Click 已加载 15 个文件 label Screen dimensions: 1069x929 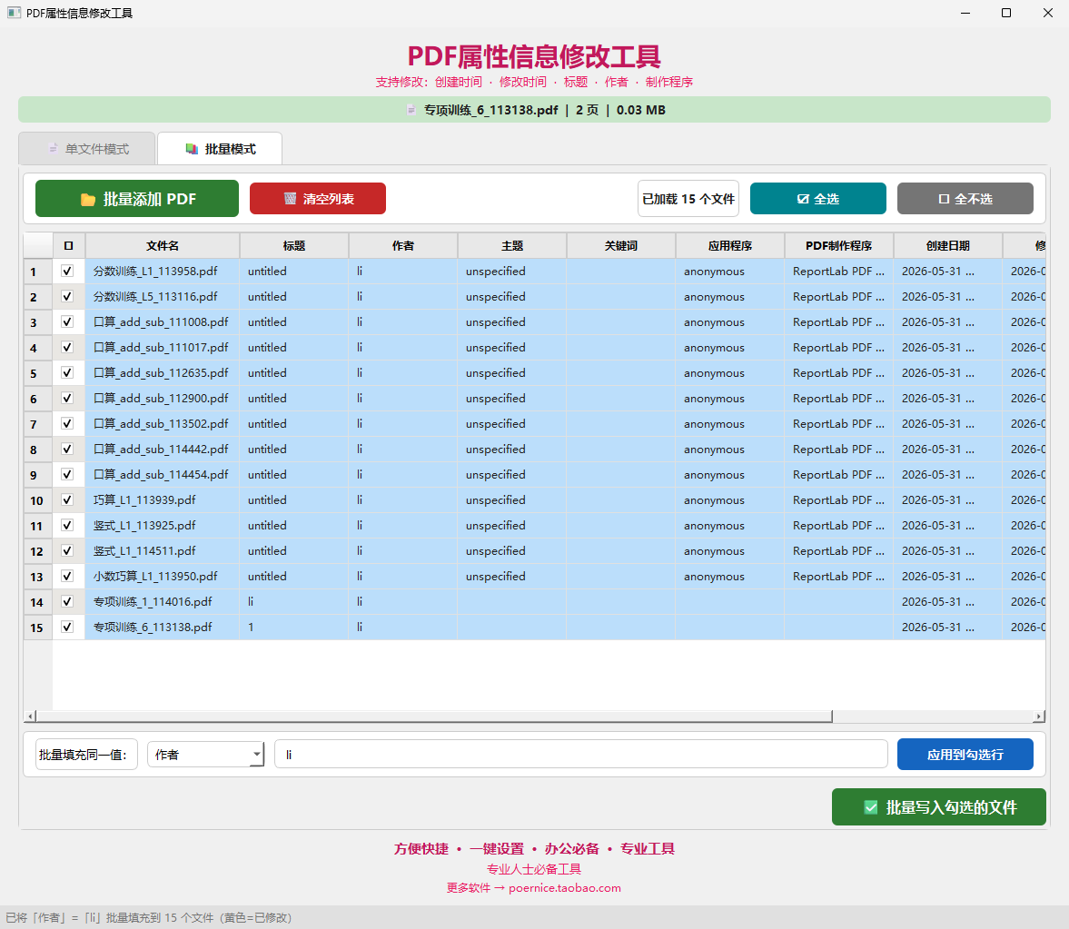pyautogui.click(x=688, y=198)
